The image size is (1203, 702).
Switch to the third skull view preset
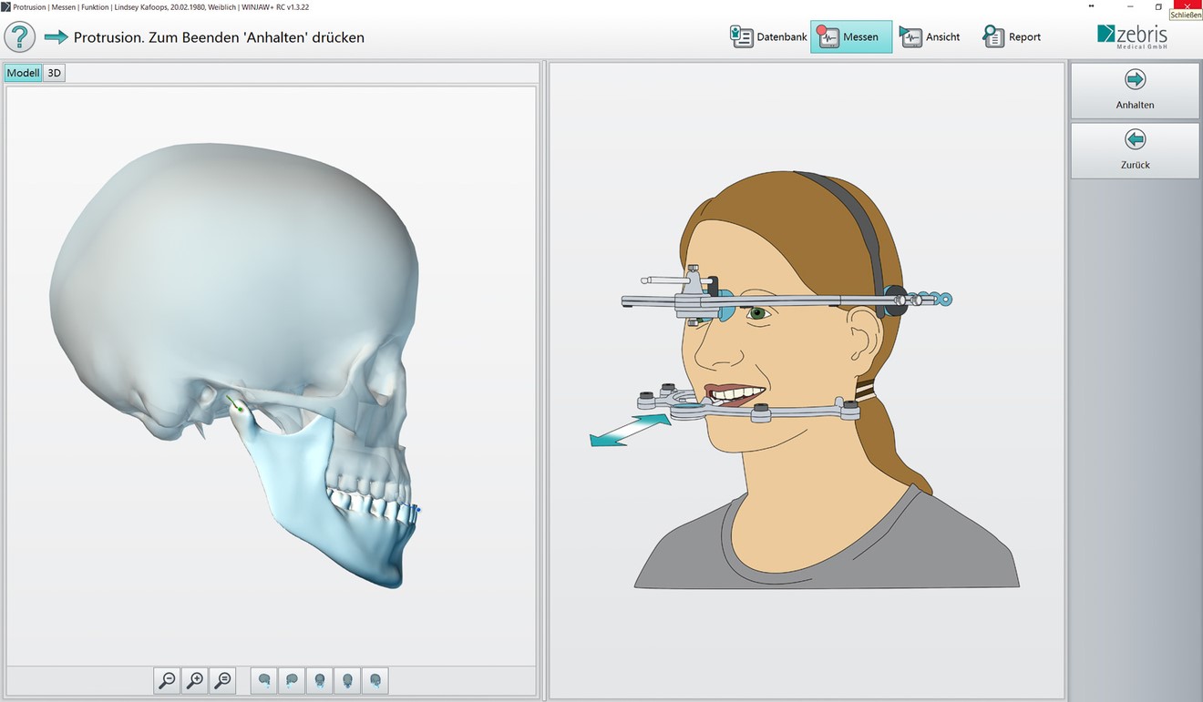[x=320, y=680]
